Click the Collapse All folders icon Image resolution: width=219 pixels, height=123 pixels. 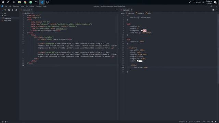click(16, 10)
